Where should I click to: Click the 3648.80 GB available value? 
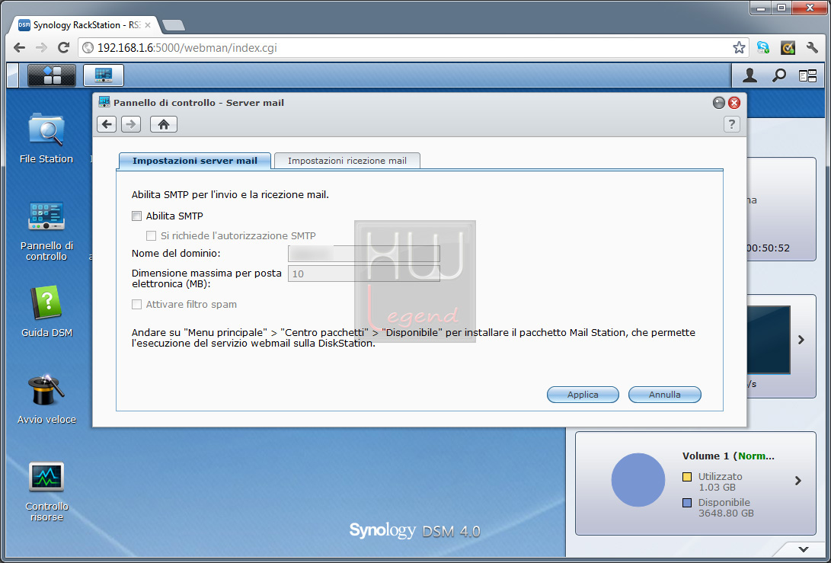coord(726,513)
